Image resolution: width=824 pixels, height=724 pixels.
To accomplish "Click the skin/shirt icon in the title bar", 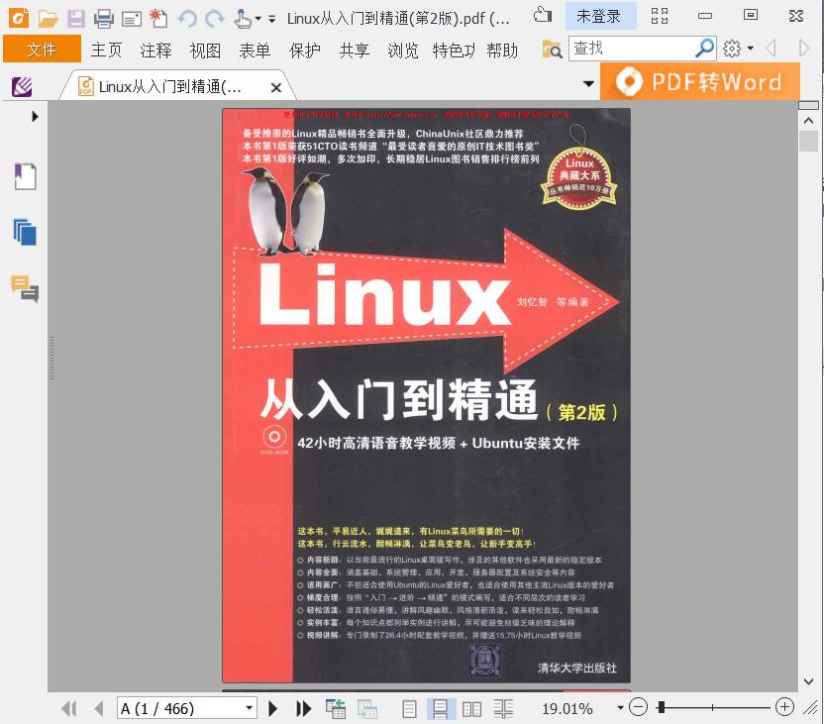I will click(543, 15).
